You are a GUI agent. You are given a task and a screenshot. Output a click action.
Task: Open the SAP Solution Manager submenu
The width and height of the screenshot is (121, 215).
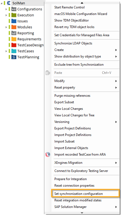(x=85, y=207)
